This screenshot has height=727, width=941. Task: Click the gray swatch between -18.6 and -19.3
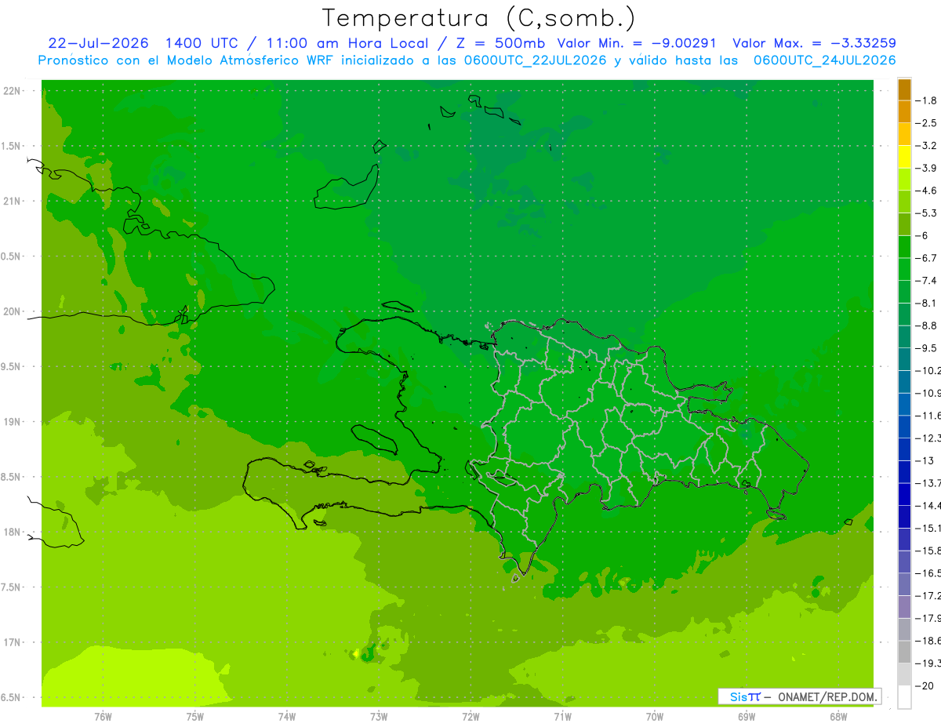point(904,652)
